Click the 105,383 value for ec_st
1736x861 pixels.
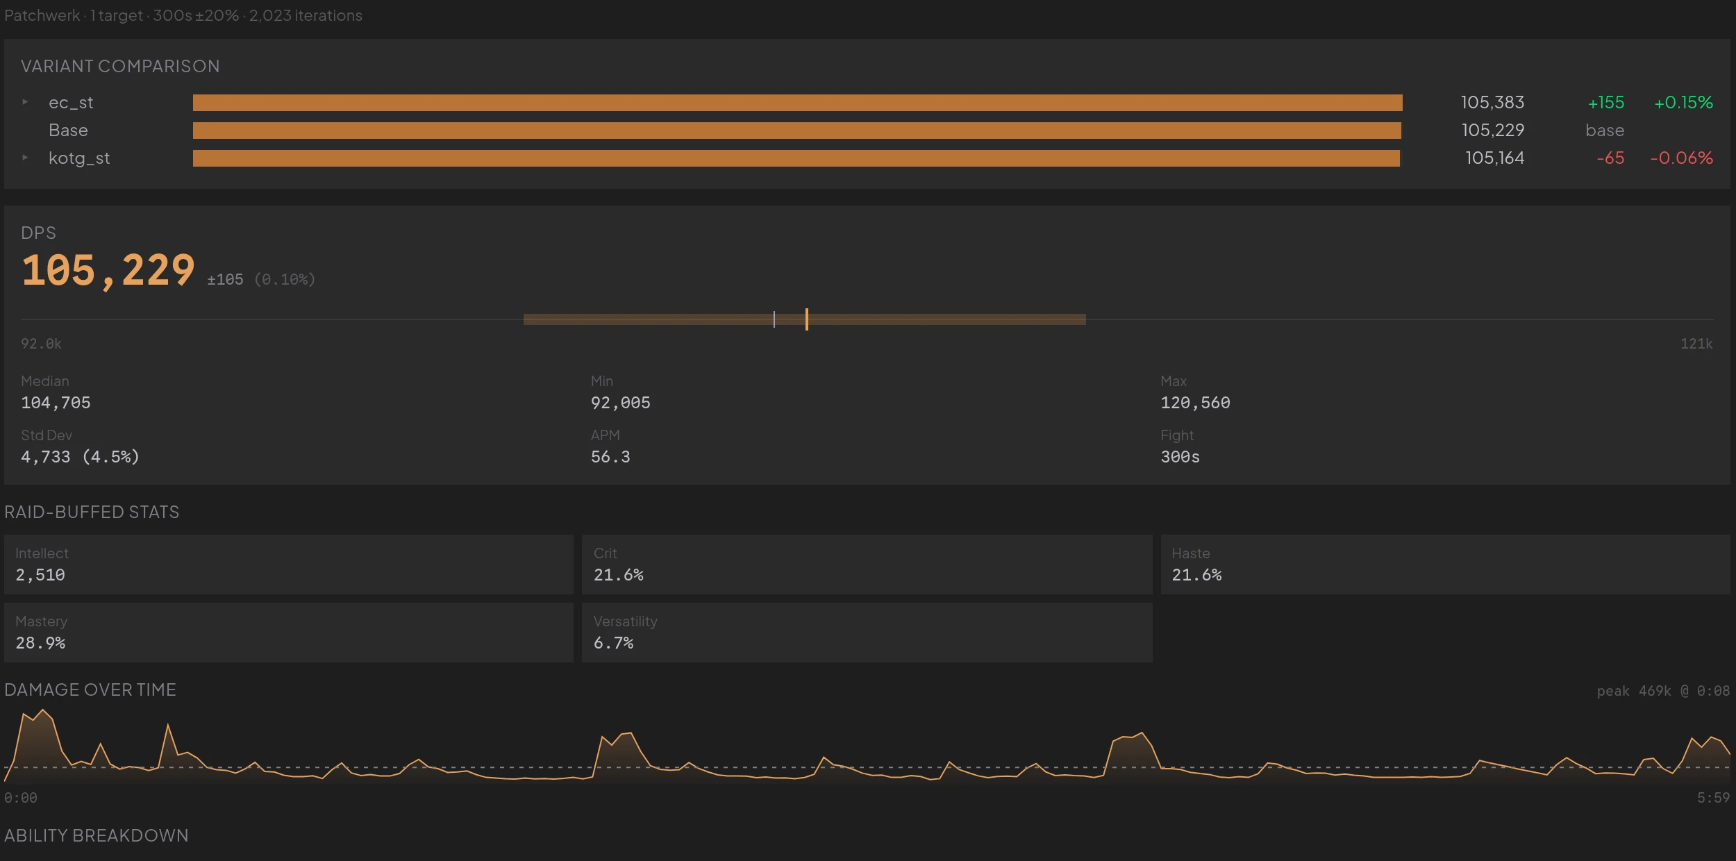[x=1492, y=103]
